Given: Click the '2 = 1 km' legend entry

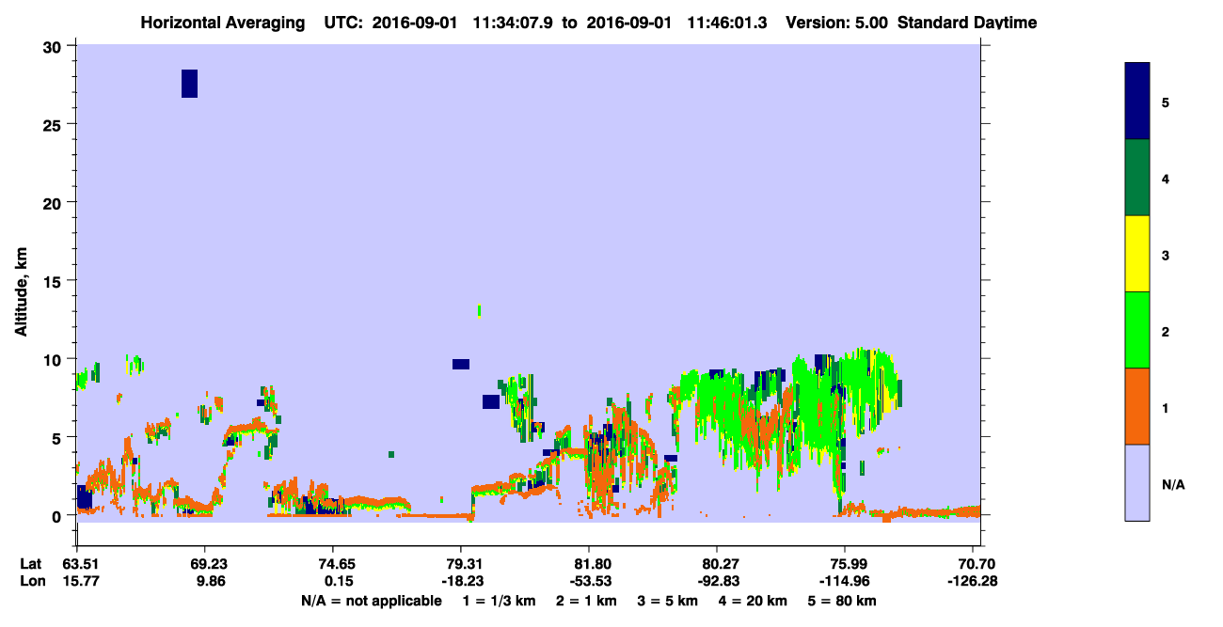Looking at the screenshot, I should coord(586,601).
